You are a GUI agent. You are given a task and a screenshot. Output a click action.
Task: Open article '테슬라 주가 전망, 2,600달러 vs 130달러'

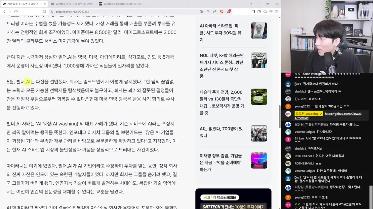click(222, 102)
